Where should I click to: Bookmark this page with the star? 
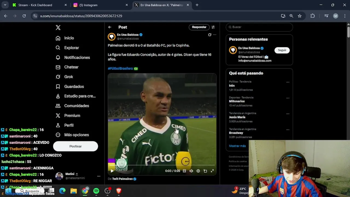[x=300, y=16]
